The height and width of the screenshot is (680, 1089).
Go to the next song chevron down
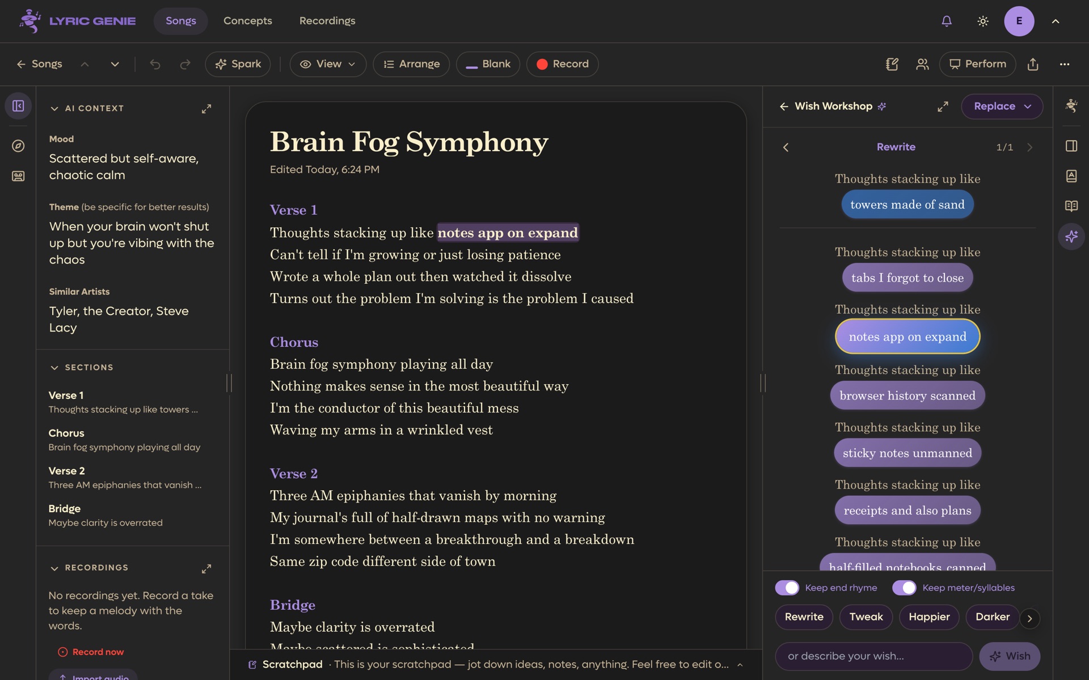115,64
